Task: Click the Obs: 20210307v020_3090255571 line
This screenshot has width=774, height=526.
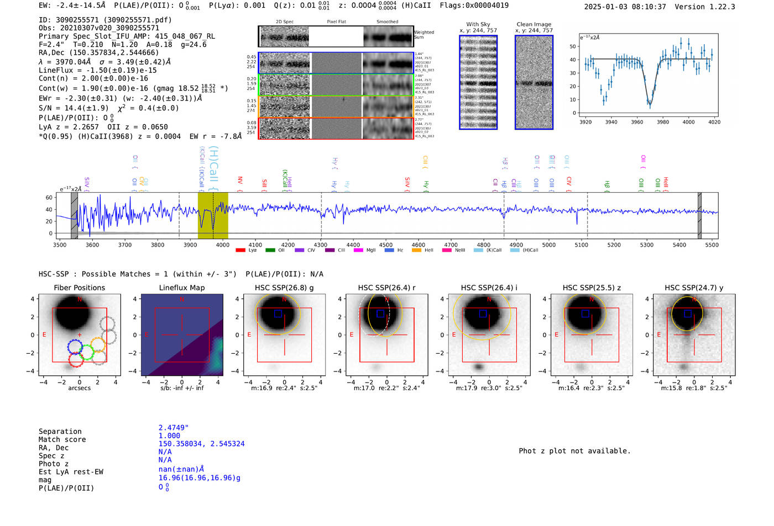Action: (99, 28)
